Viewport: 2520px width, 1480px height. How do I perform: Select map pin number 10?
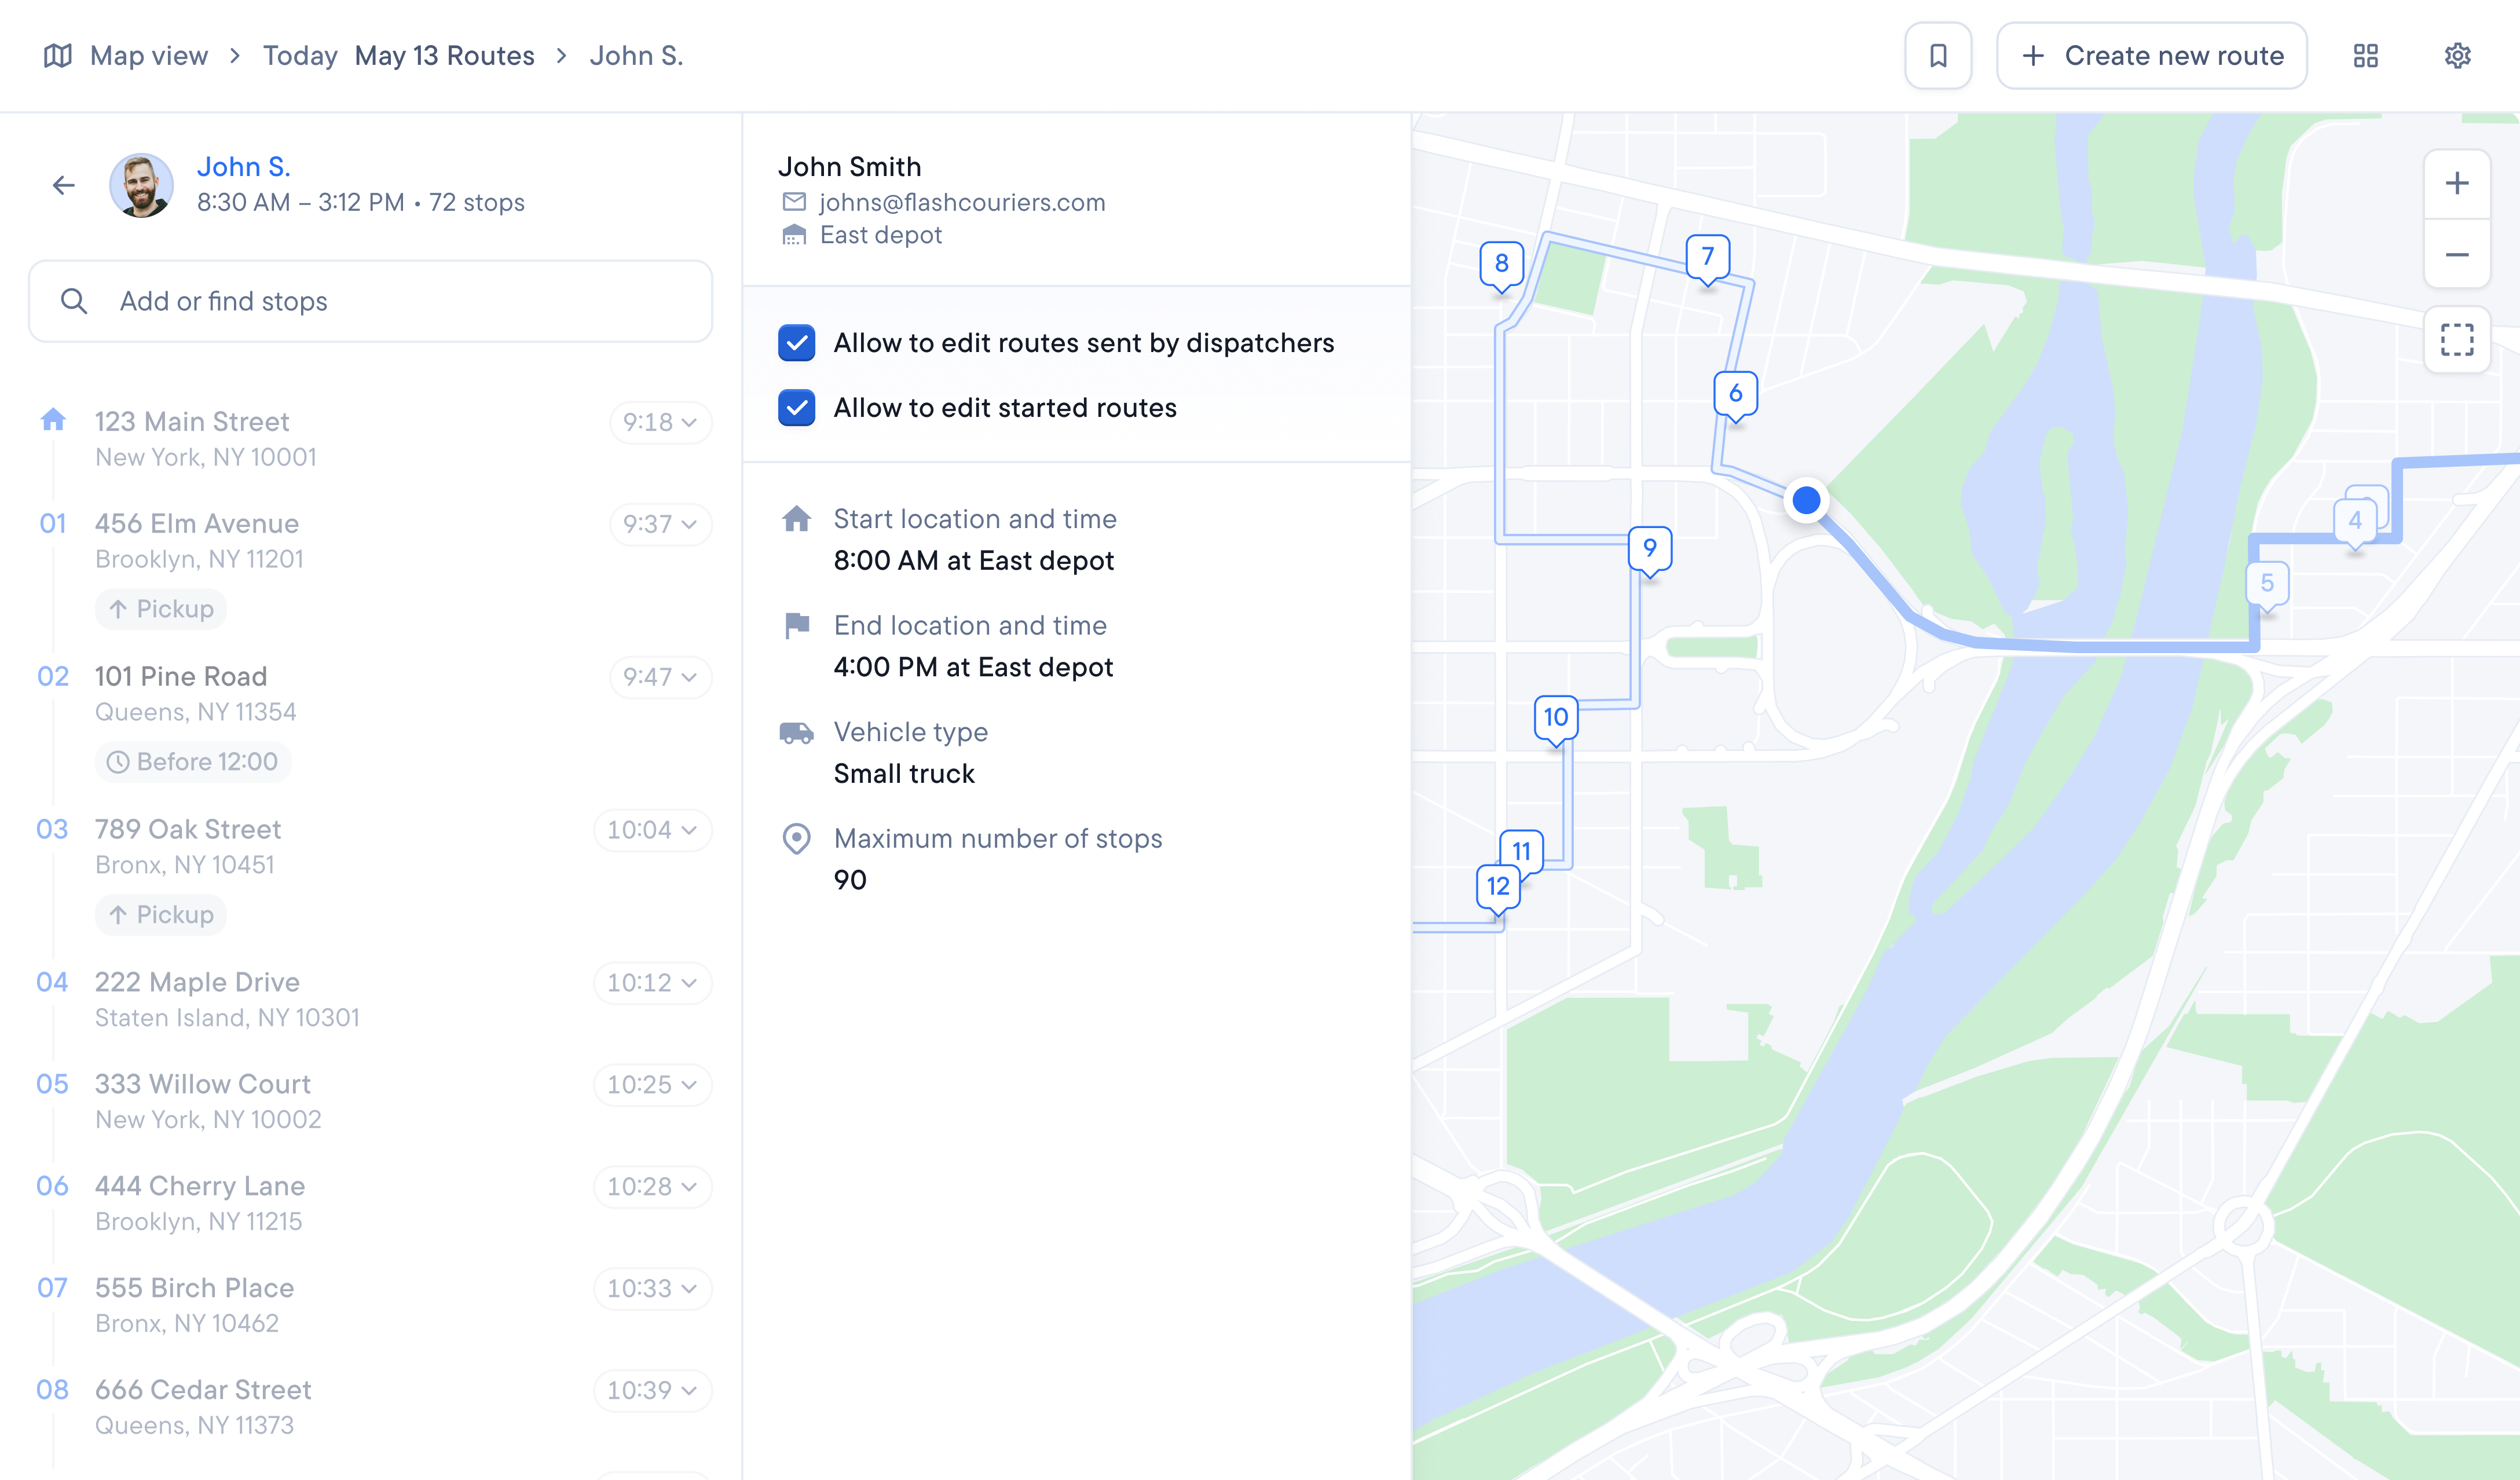[1555, 719]
